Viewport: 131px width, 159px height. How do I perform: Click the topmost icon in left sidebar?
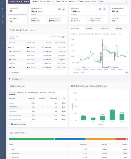click(3, 3)
